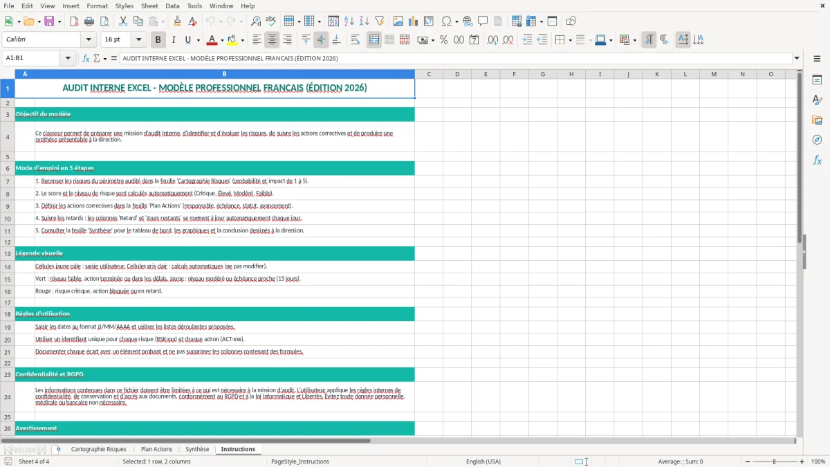Toggle center horizontal alignment
The image size is (830, 467).
coord(273,40)
